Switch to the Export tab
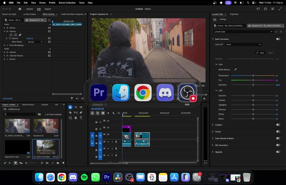Viewport: 286px width, 185px height. (48, 9)
